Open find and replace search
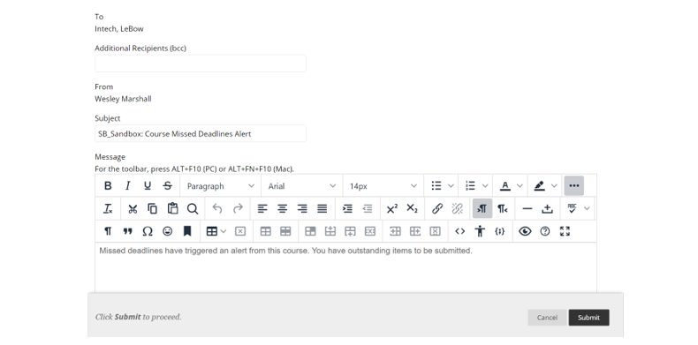This screenshot has width=698, height=345. [193, 208]
